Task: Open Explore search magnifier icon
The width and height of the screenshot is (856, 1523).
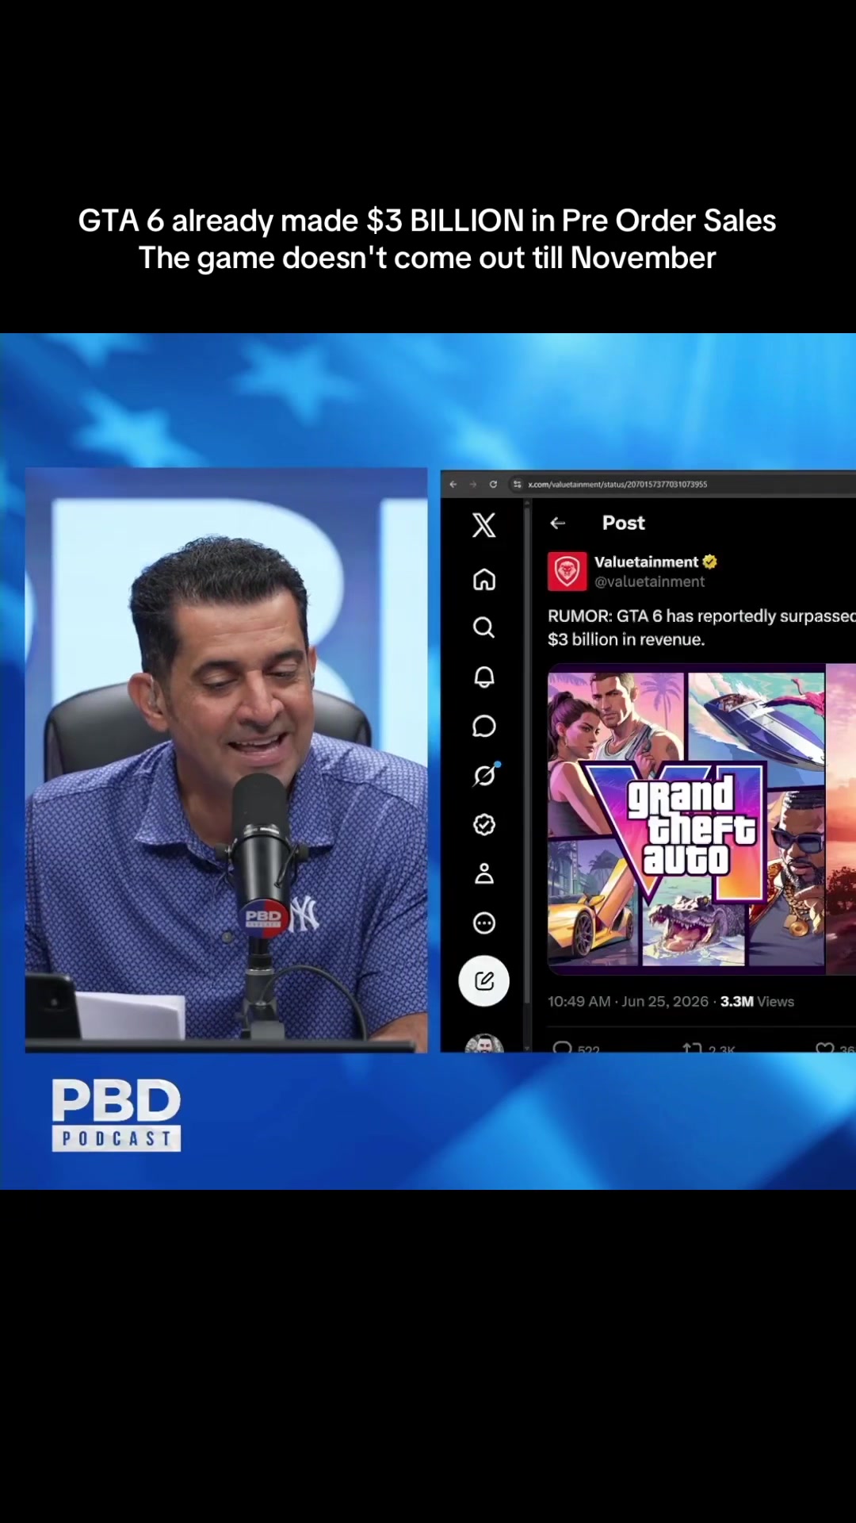Action: click(x=483, y=628)
